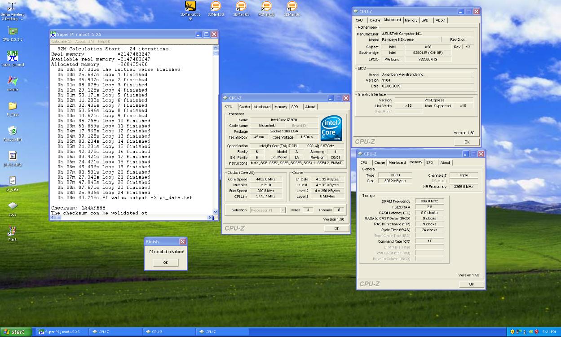Click the DRAM Frequency 839.0 MHz value
561x337 pixels.
(x=430, y=201)
